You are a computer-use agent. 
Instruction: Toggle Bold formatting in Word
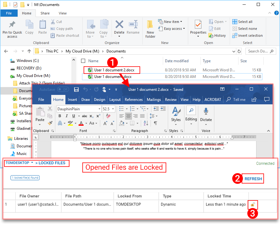[x=60, y=116]
